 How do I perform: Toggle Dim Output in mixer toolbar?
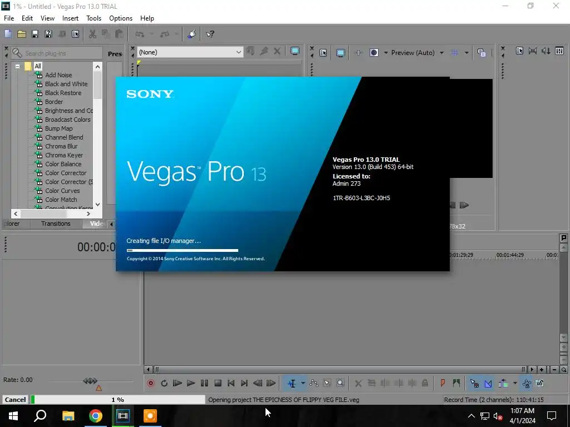546,51
